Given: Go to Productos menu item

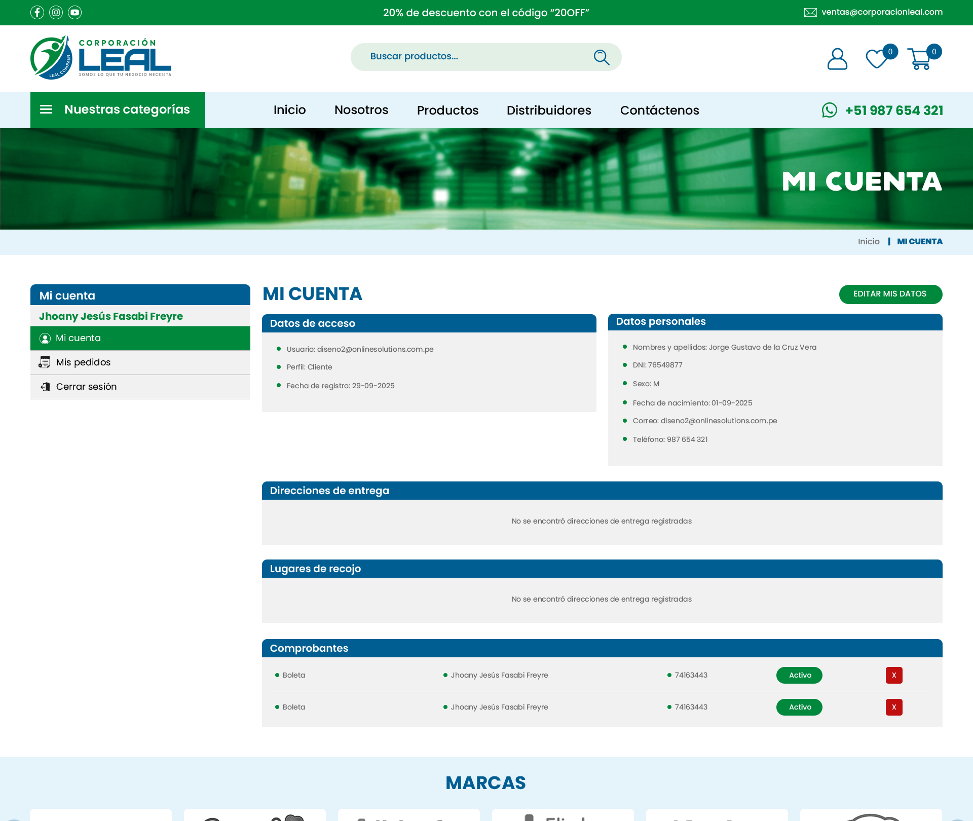Looking at the screenshot, I should point(447,110).
